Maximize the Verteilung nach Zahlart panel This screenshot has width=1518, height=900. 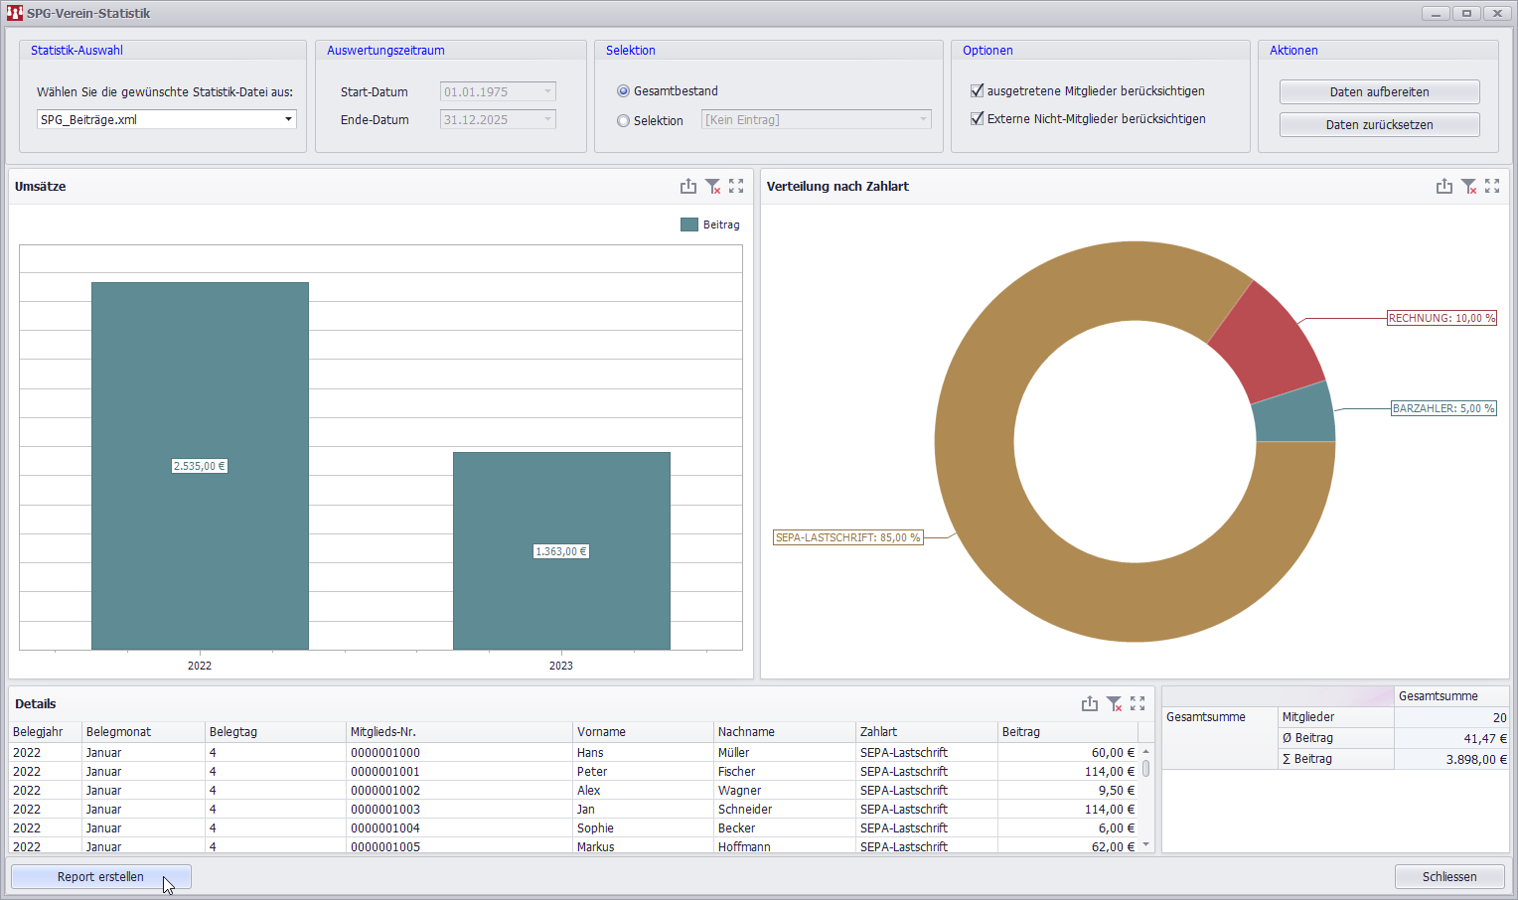(1492, 186)
